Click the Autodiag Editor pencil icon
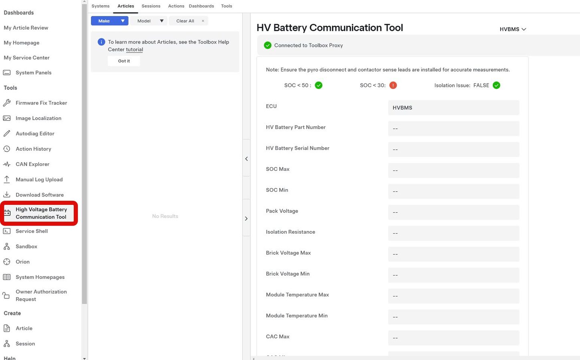This screenshot has width=580, height=360. tap(7, 134)
